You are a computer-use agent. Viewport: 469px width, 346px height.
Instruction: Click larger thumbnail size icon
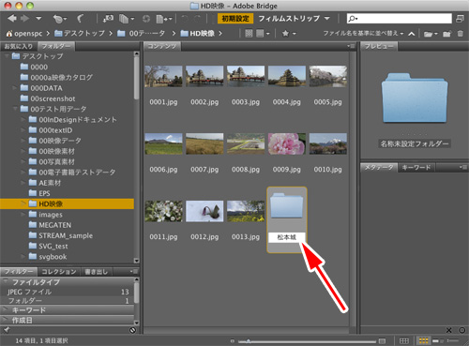(382, 340)
